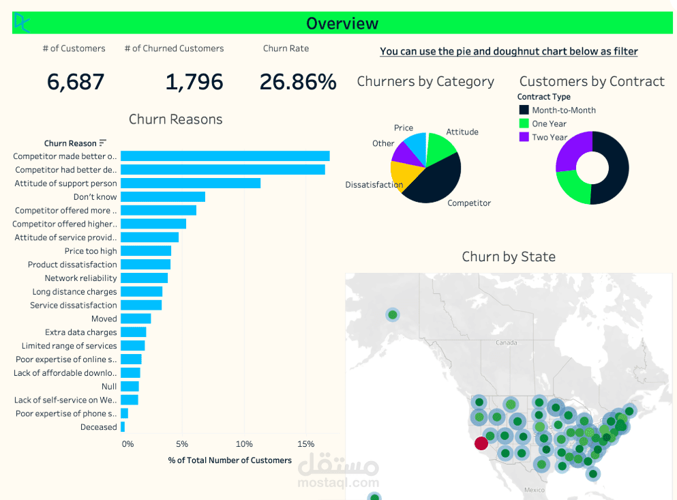Image resolution: width=677 pixels, height=500 pixels.
Task: Click 'Poor expertise of online s..' label
Action: coord(66,359)
